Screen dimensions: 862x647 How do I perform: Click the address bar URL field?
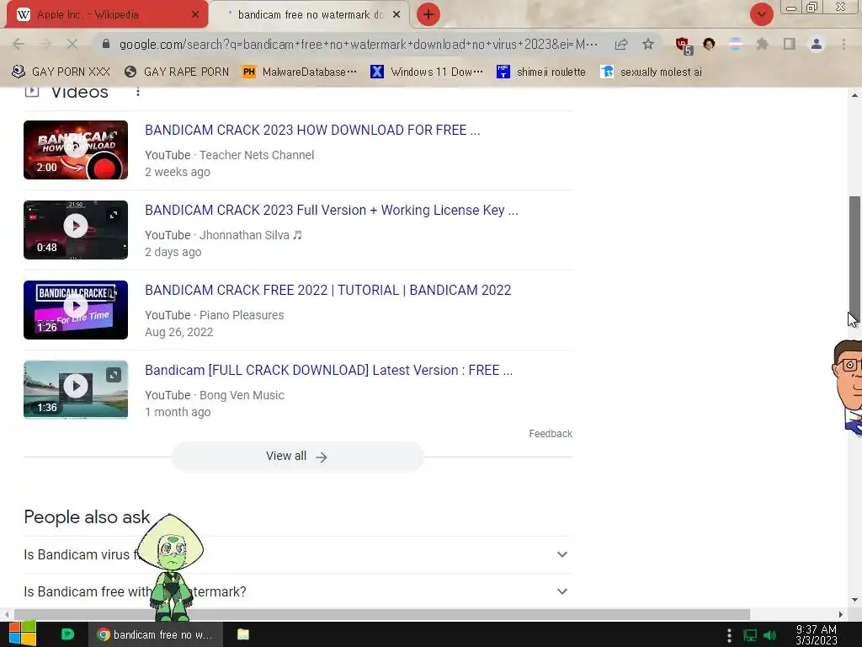point(357,44)
